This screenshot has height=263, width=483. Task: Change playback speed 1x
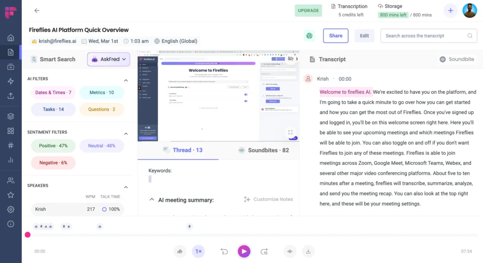[199, 251]
